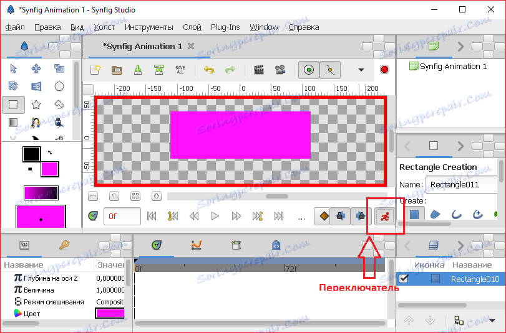Open the Слой menu
This screenshot has height=333, width=506.
192,27
